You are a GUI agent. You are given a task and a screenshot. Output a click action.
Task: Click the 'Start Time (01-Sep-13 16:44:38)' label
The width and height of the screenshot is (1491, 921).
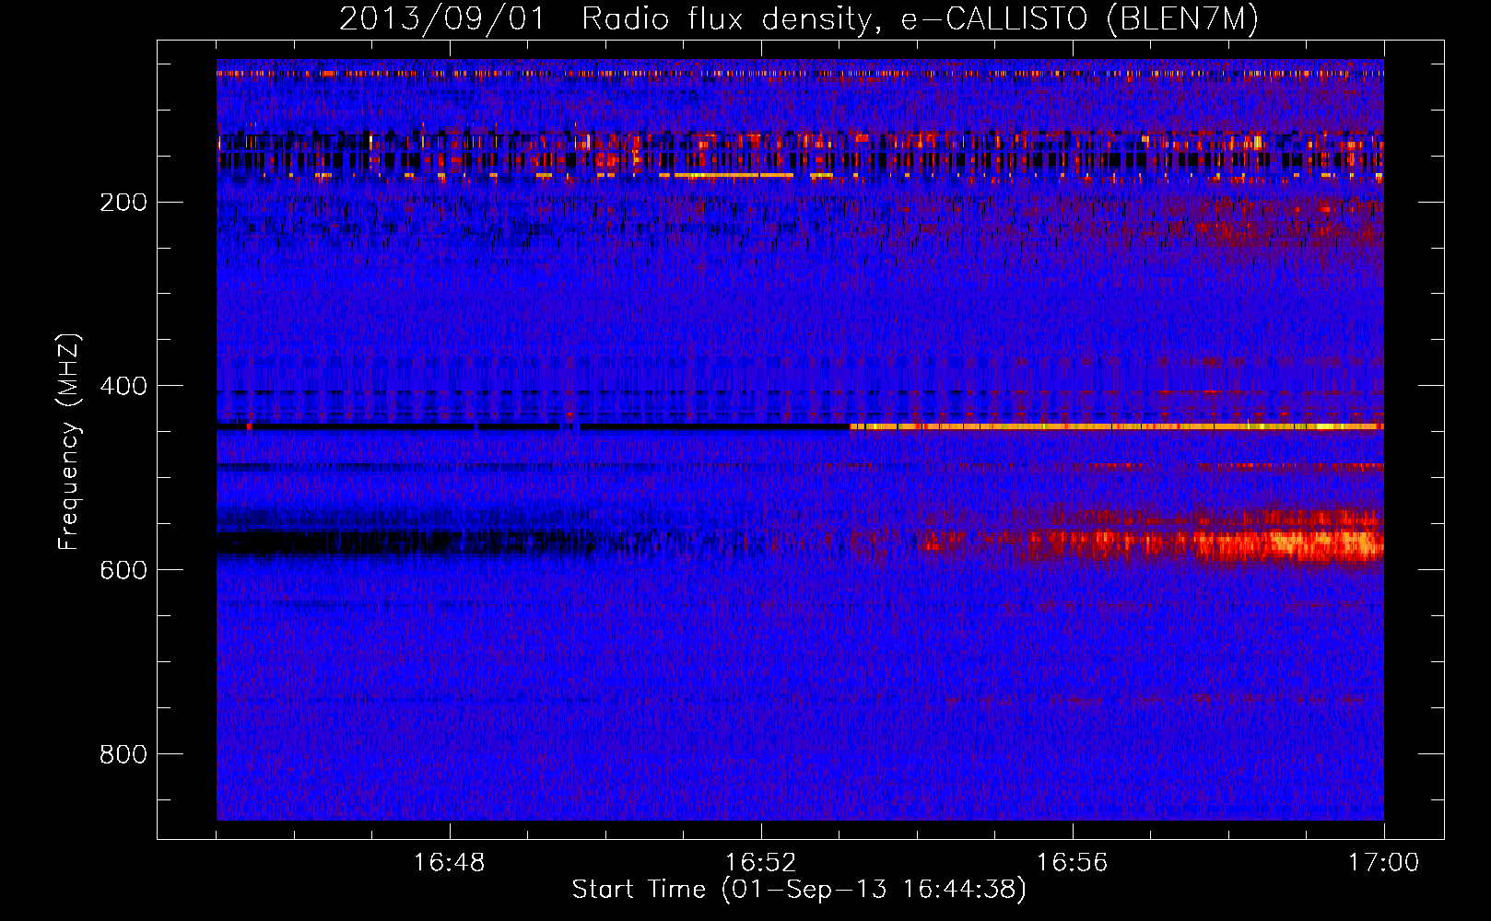pyautogui.click(x=799, y=890)
